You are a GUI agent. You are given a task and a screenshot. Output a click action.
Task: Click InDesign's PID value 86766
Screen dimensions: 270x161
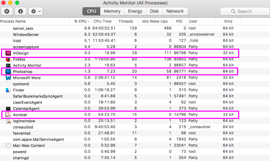[x=180, y=53]
